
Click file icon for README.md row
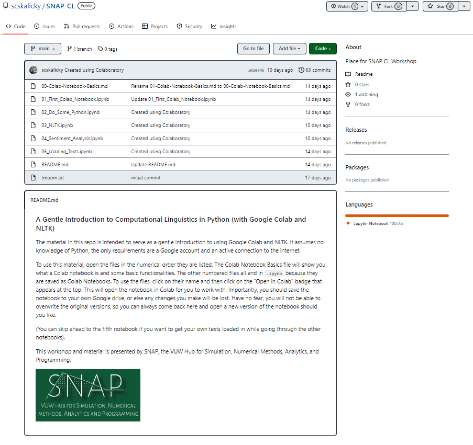point(33,165)
